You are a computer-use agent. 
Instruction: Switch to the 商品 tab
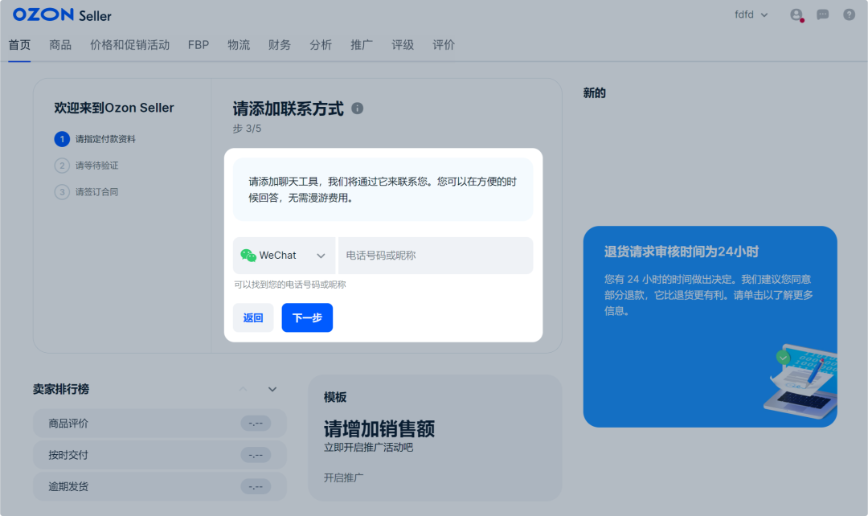59,45
